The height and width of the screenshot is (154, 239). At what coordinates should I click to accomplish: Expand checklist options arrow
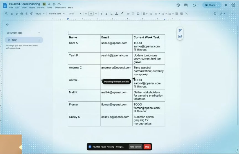pos(159,14)
